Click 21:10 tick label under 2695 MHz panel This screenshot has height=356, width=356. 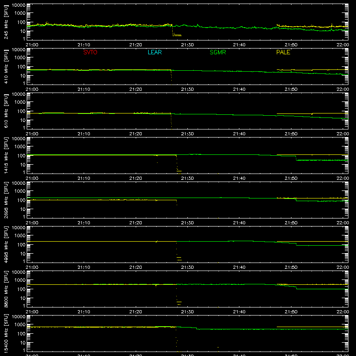[x=84, y=223]
